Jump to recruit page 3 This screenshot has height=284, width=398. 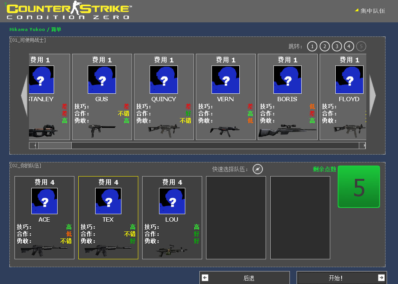336,46
